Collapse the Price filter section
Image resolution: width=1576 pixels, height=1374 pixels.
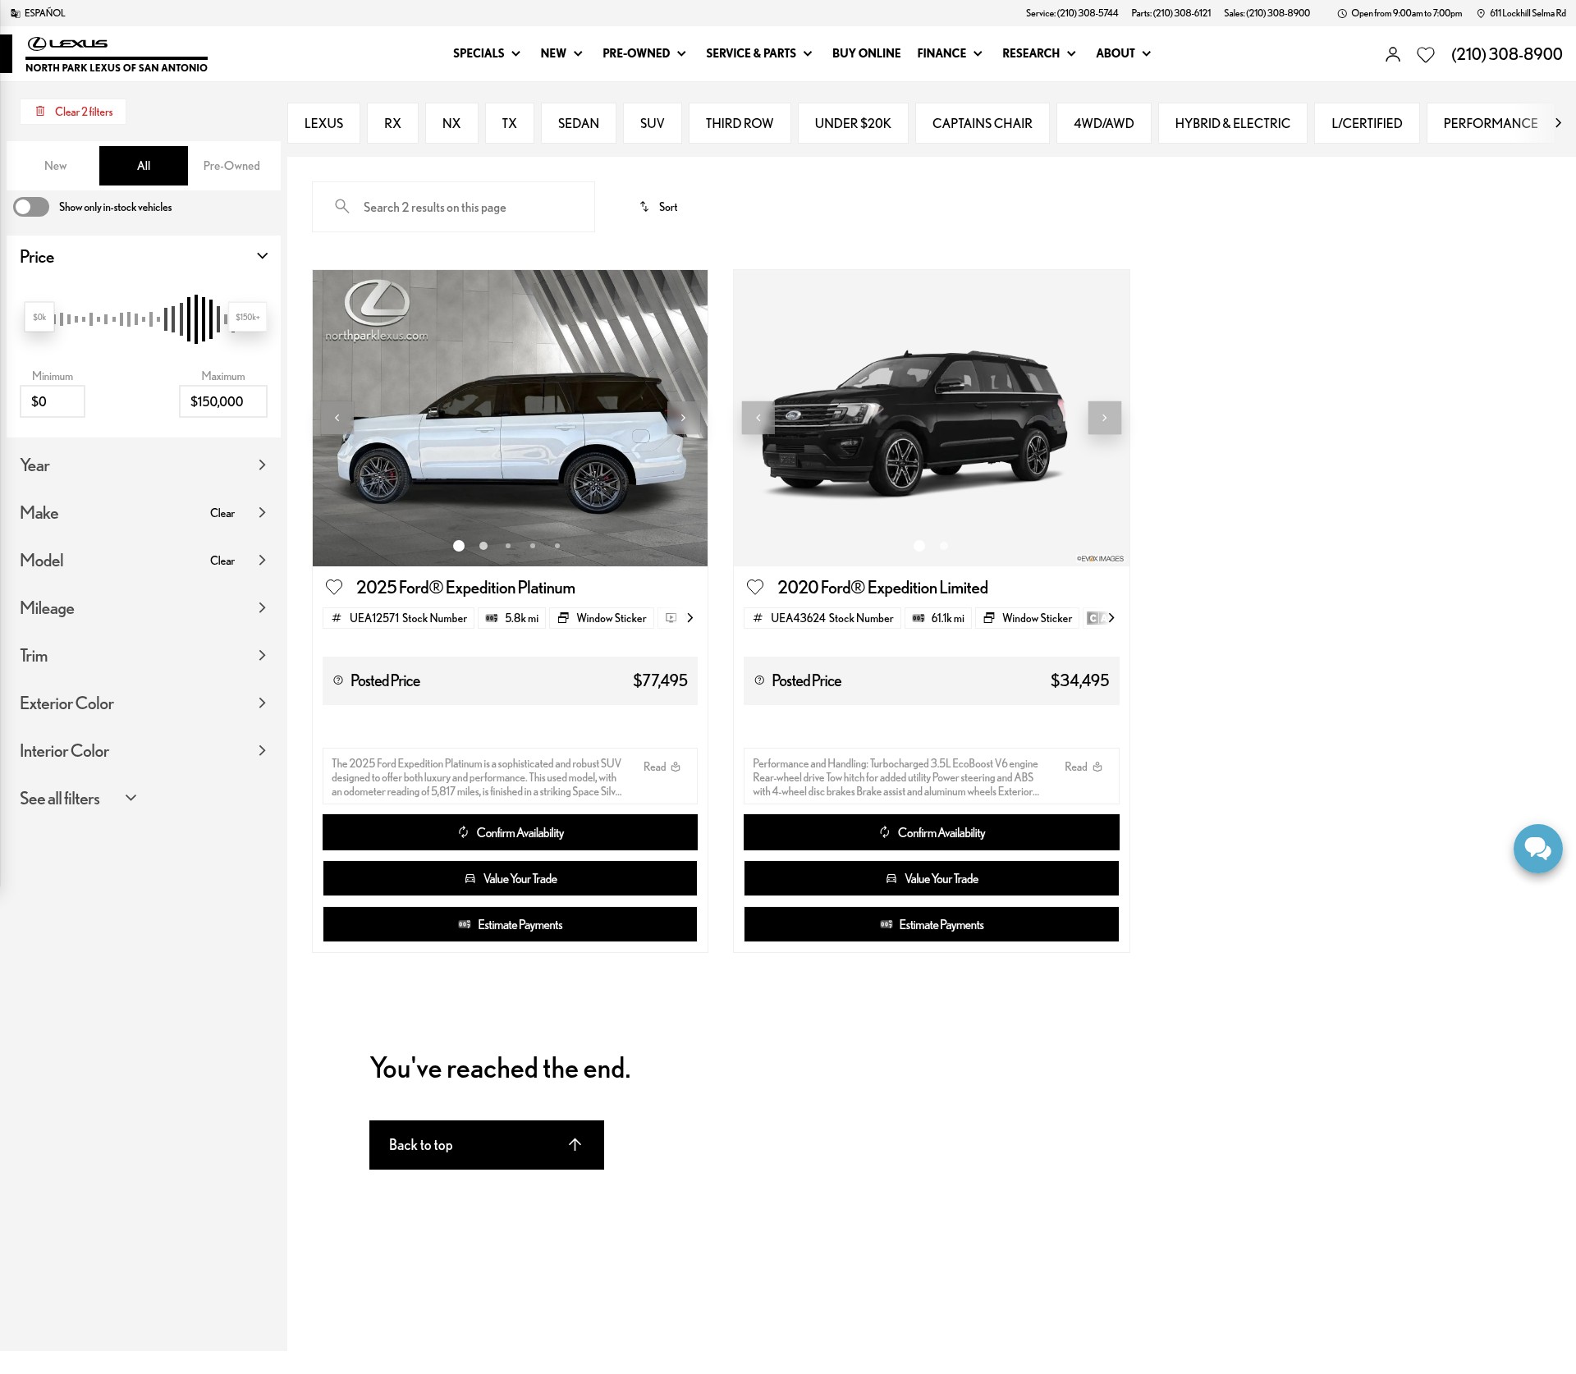262,256
